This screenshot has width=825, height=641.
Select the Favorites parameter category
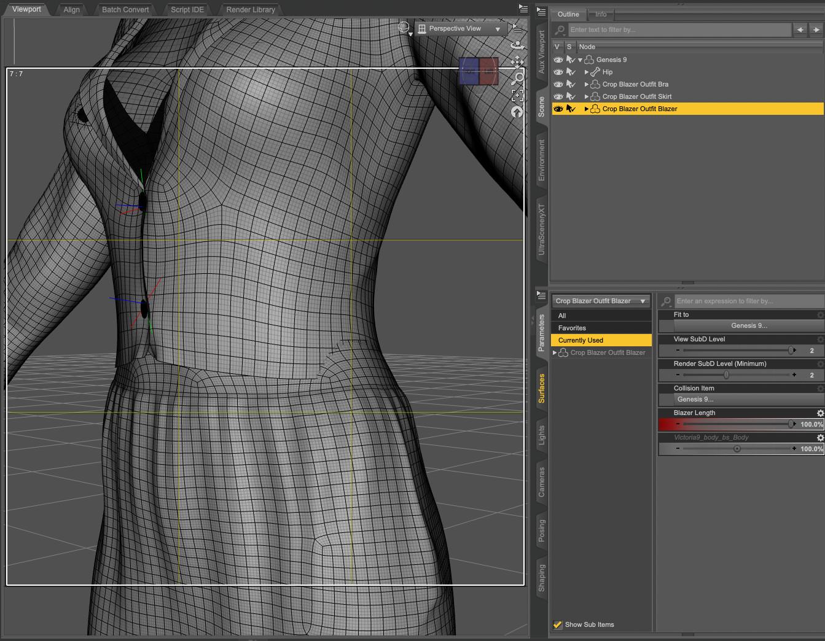[x=572, y=328]
